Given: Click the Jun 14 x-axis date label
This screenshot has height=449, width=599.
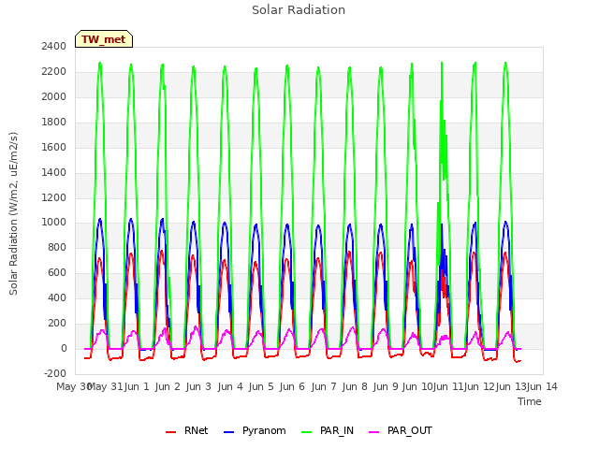Looking at the screenshot, I should click(542, 386).
